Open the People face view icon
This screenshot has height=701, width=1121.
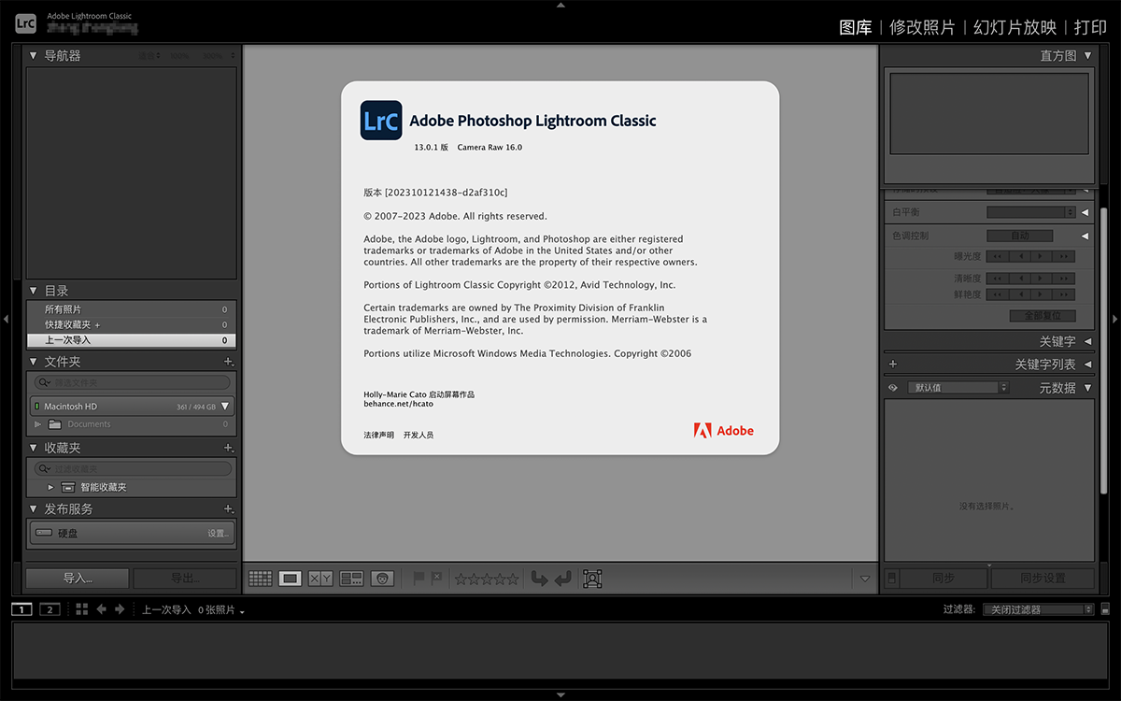pyautogui.click(x=382, y=579)
